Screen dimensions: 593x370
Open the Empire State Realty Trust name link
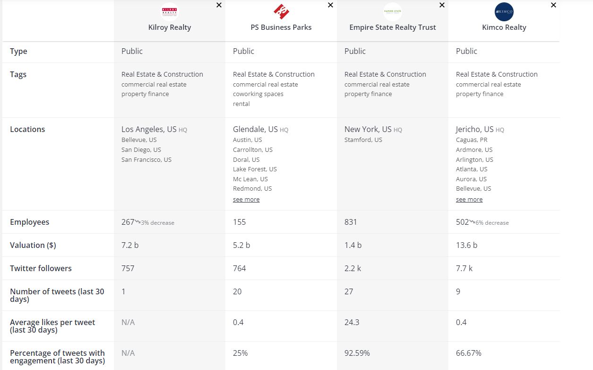coord(393,27)
